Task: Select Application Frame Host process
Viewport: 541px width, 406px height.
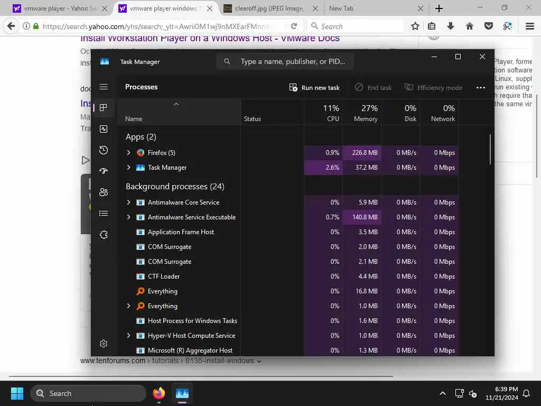Action: 288,232
